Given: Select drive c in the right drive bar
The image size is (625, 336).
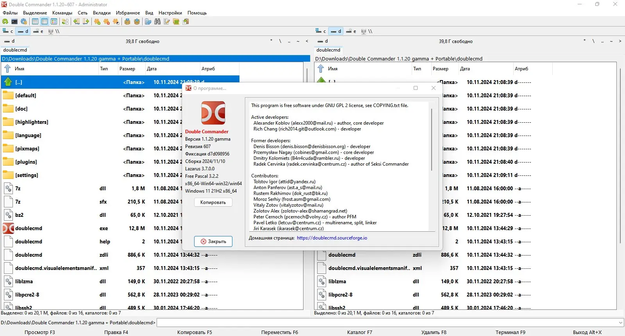Looking at the screenshot, I should click(x=321, y=31).
